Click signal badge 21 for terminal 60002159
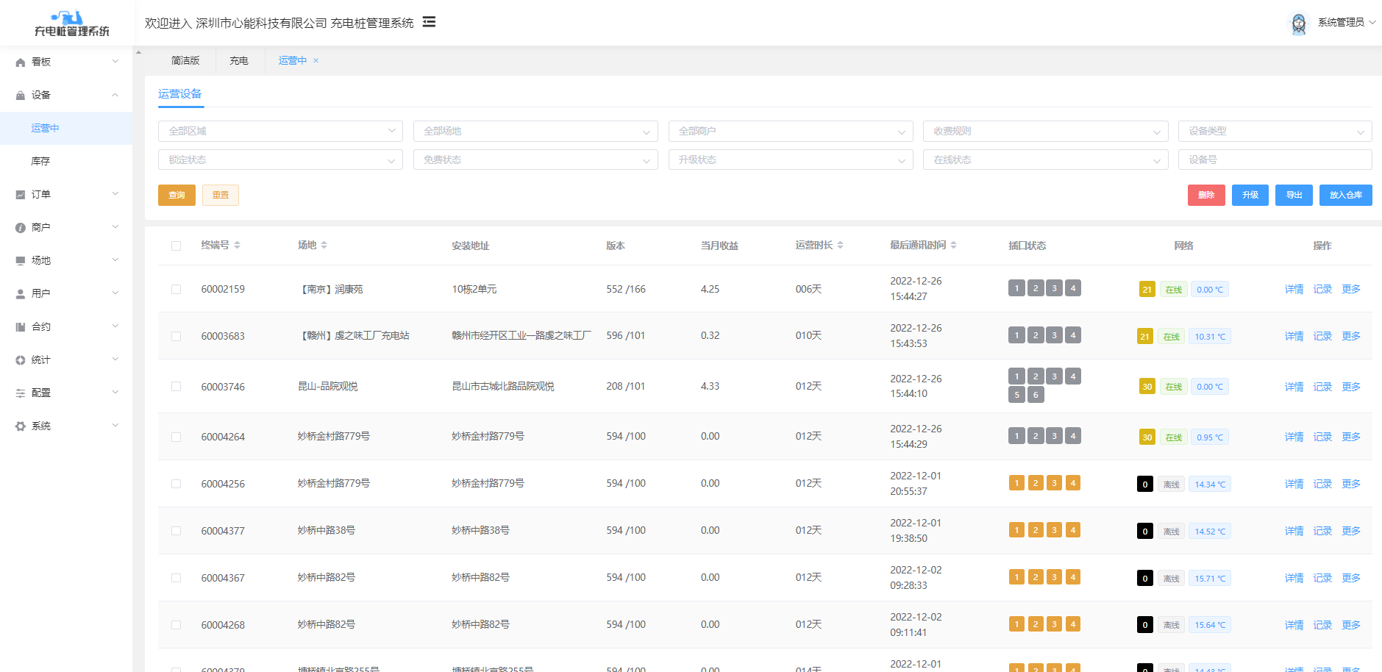 1147,290
